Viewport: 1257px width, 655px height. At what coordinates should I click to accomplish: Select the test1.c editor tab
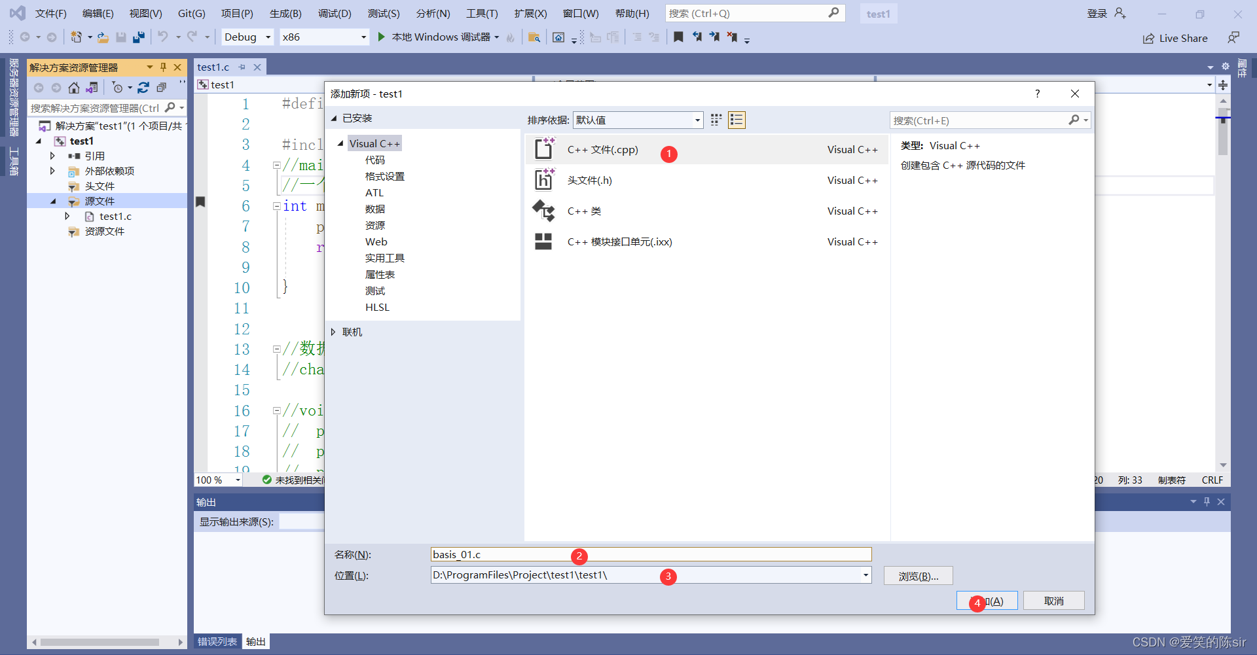[213, 67]
